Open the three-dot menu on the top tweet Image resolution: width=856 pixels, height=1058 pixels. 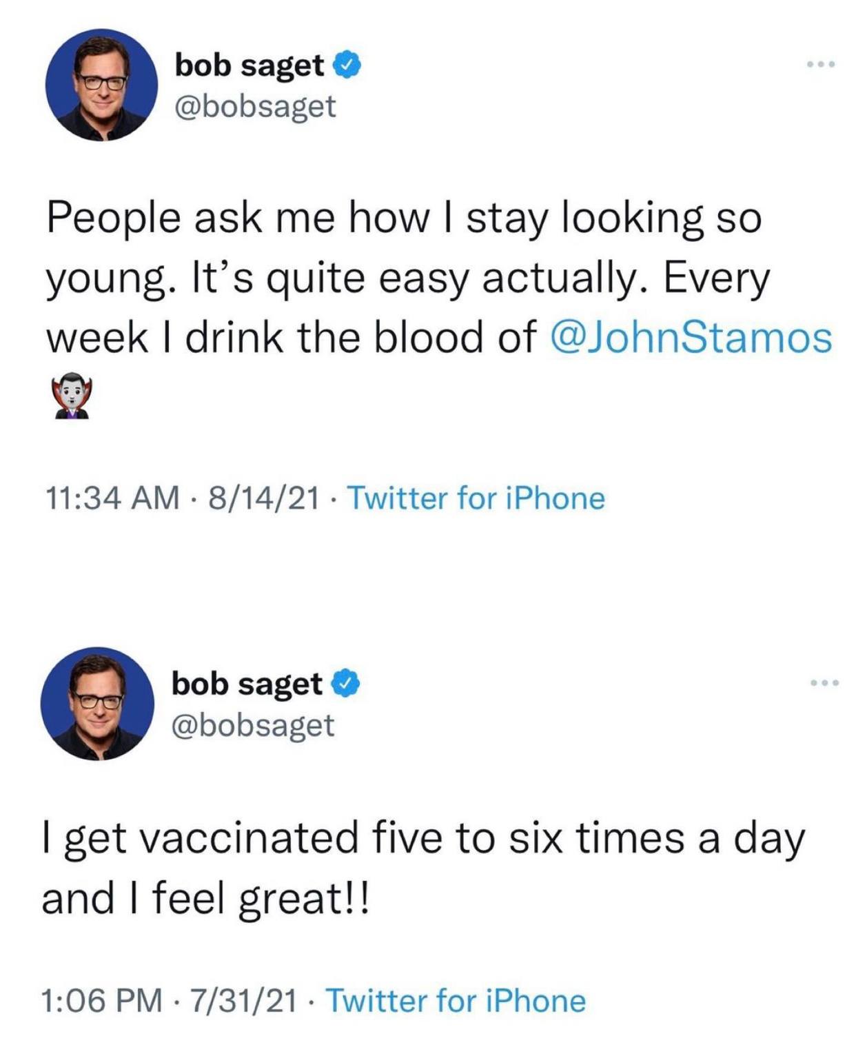pos(822,65)
